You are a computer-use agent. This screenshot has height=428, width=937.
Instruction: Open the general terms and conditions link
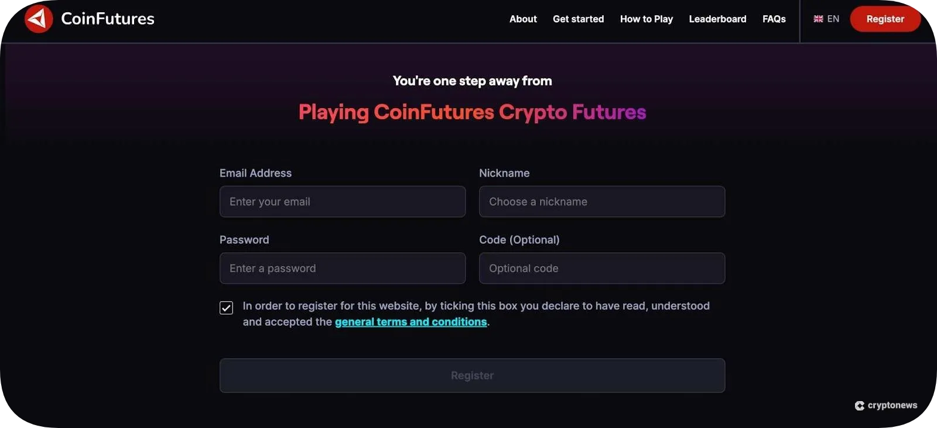[x=411, y=322]
